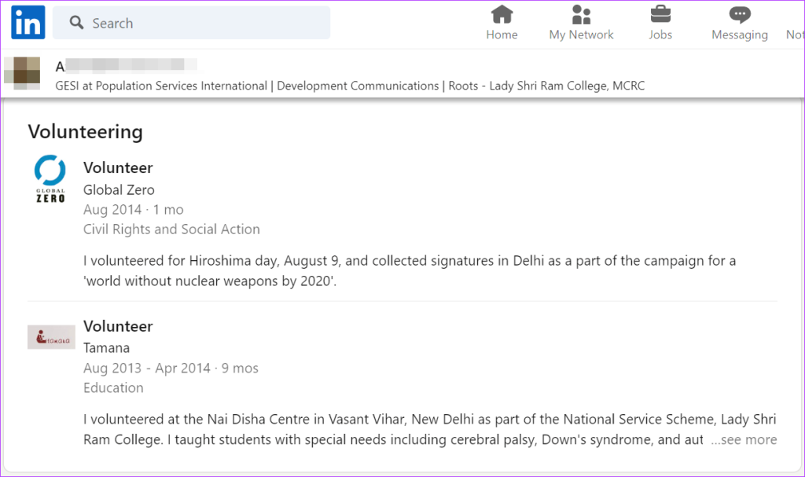Click the Volunteer title for Tamana
Viewport: 805px width, 477px height.
coord(118,326)
